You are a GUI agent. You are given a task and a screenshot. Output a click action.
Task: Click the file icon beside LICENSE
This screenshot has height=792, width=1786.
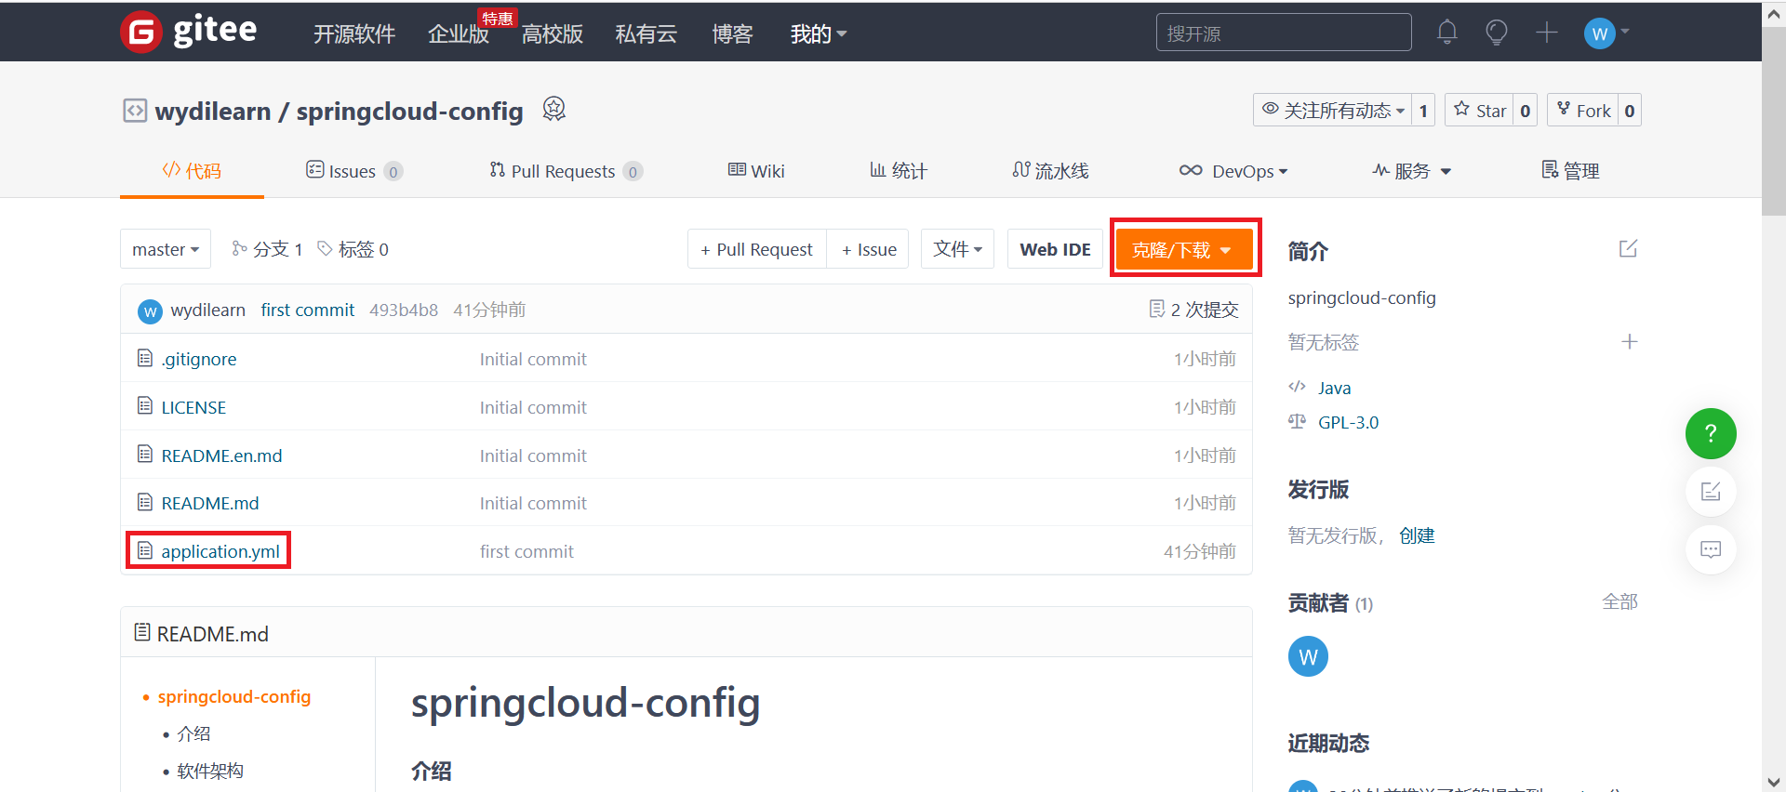[145, 405]
